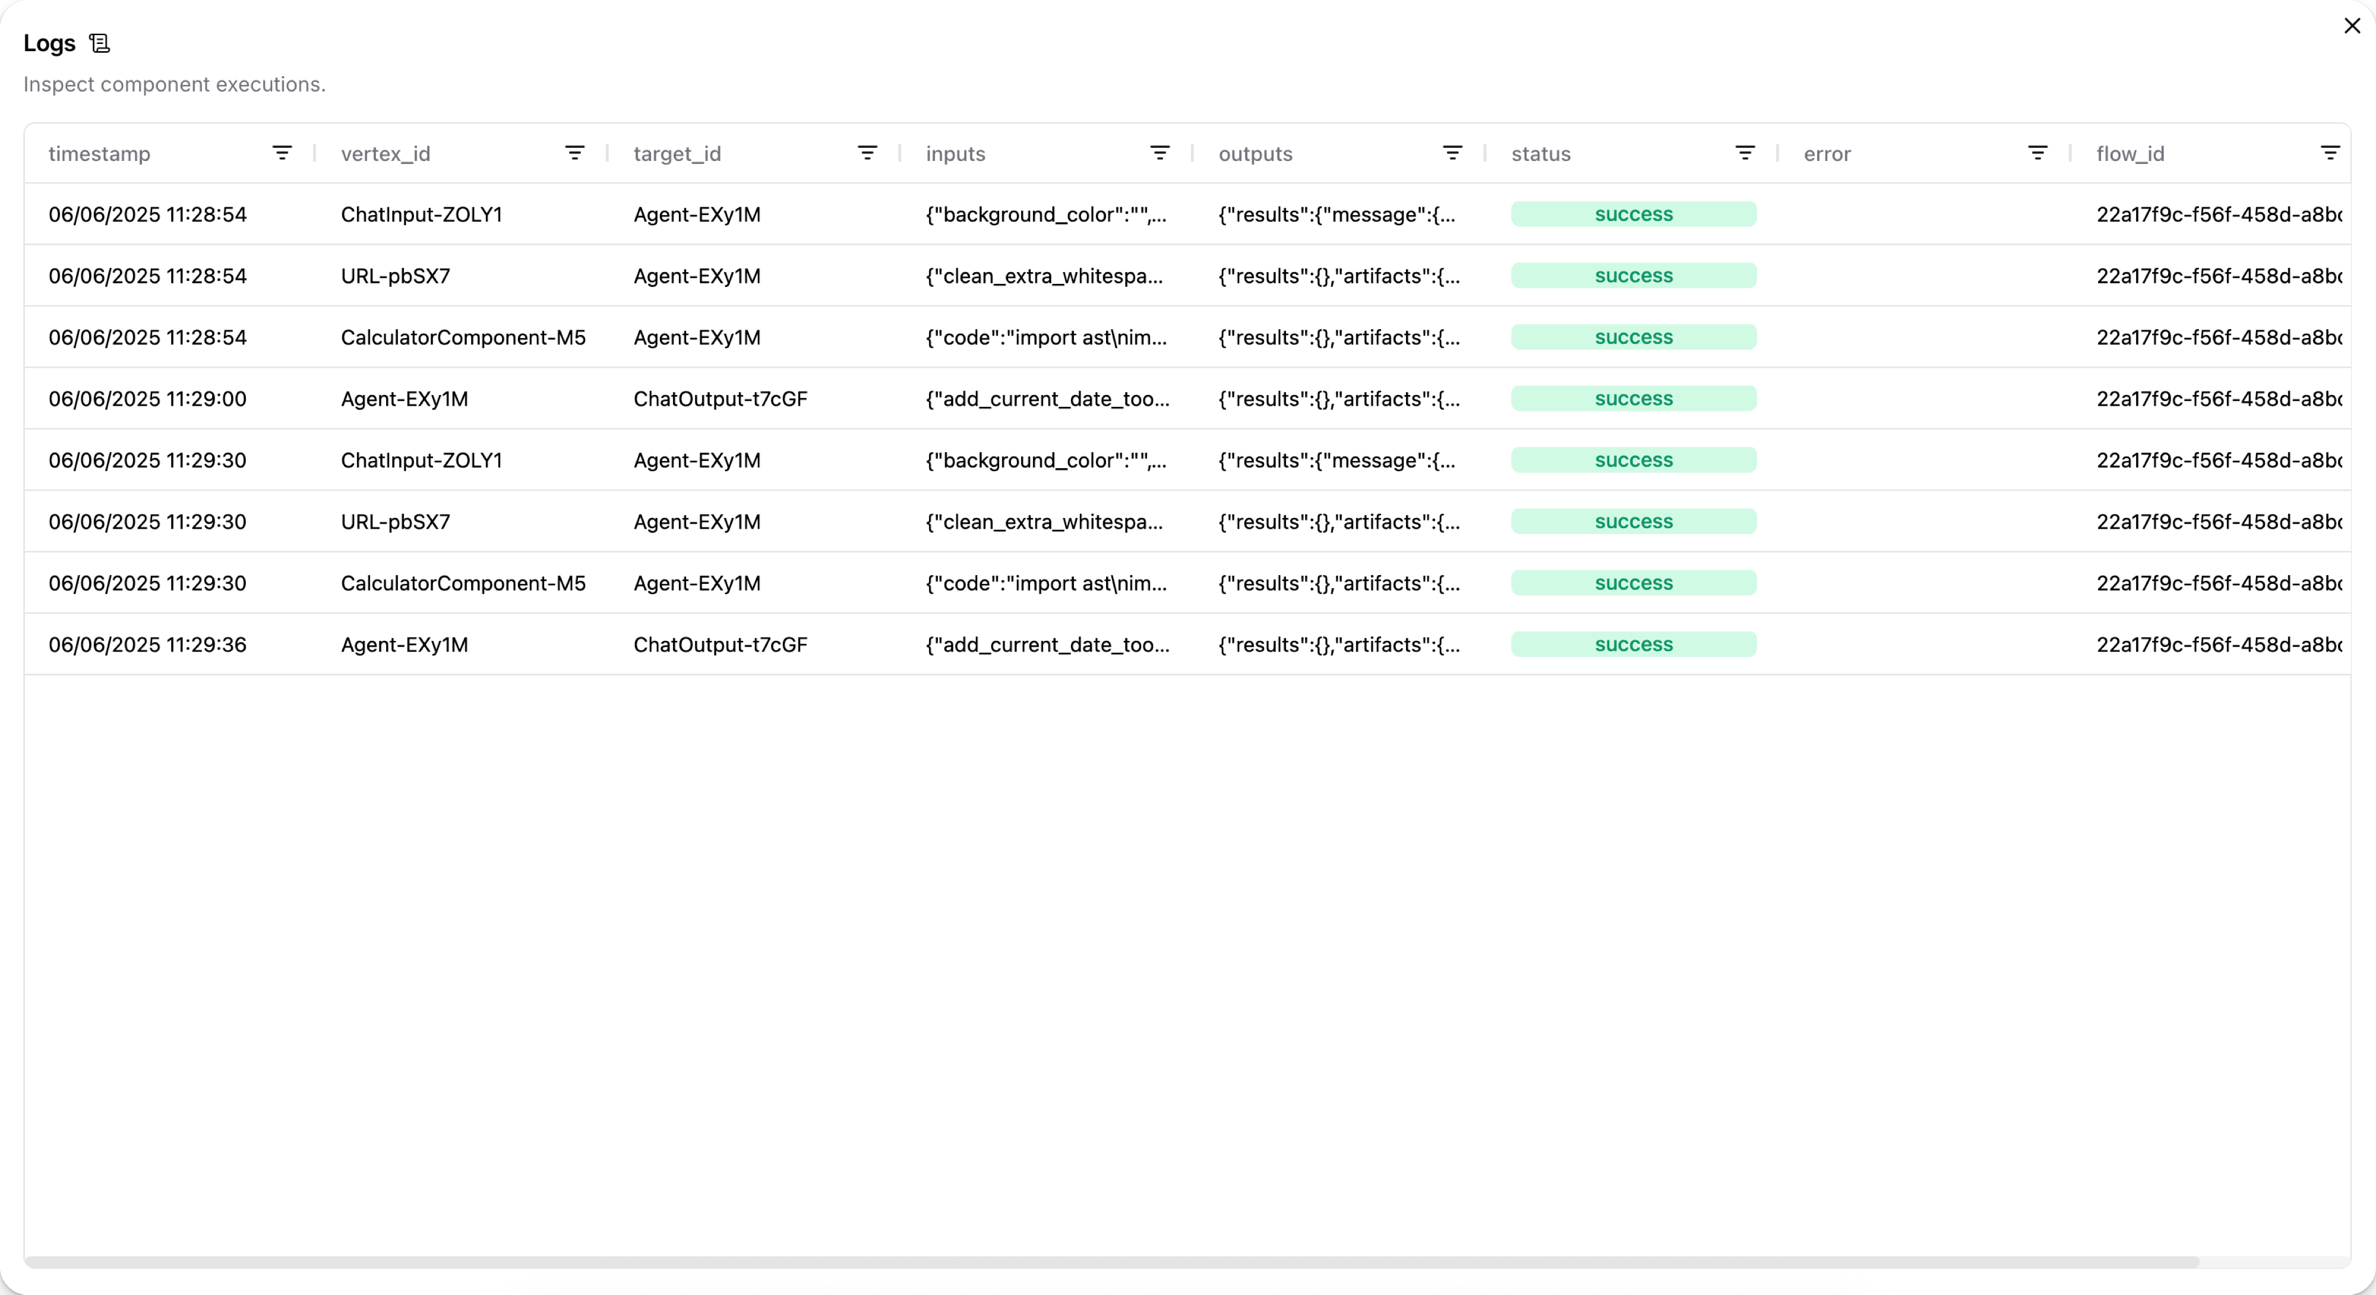Click success badge in 11:29:30 URL-pbSX7 row
Viewport: 2376px width, 1295px height.
point(1632,522)
